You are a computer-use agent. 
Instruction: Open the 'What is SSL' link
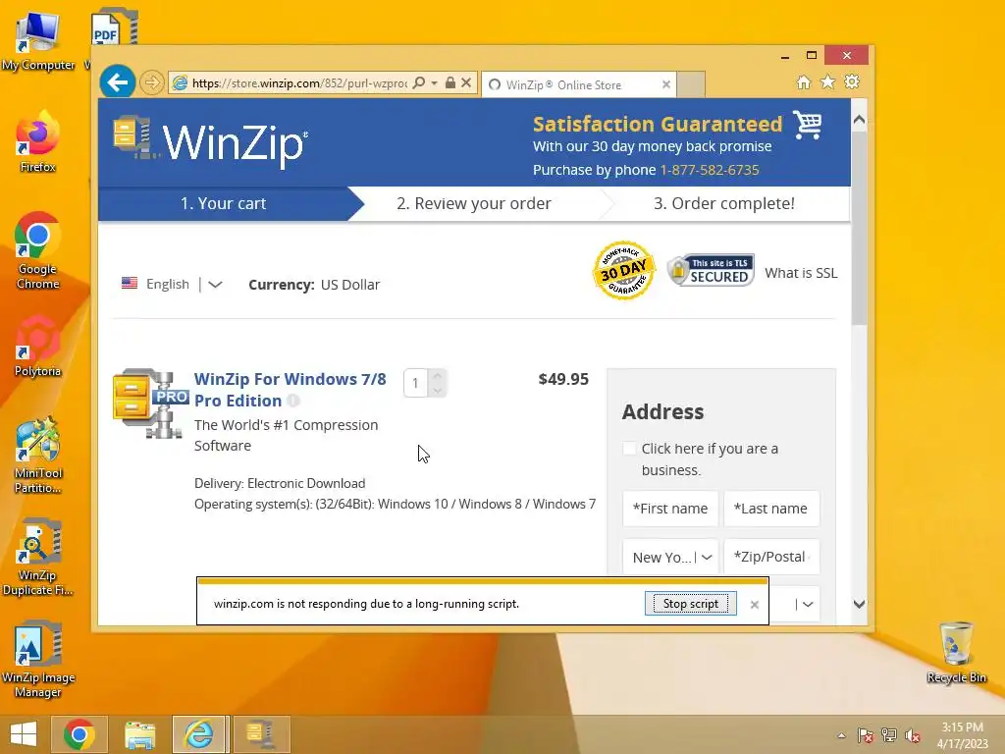(x=801, y=273)
